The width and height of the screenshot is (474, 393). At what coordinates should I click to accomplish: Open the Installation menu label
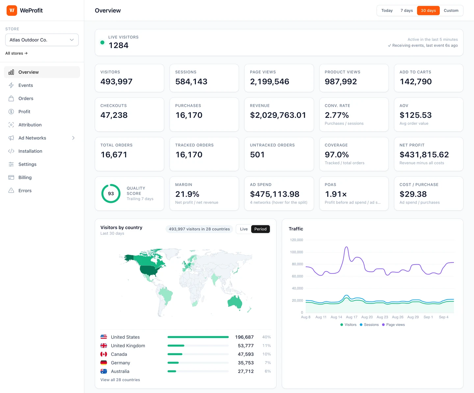tap(30, 151)
